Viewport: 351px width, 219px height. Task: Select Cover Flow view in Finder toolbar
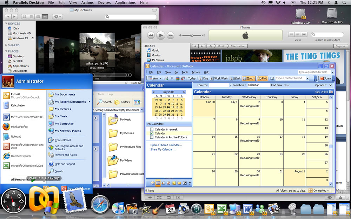(45, 17)
